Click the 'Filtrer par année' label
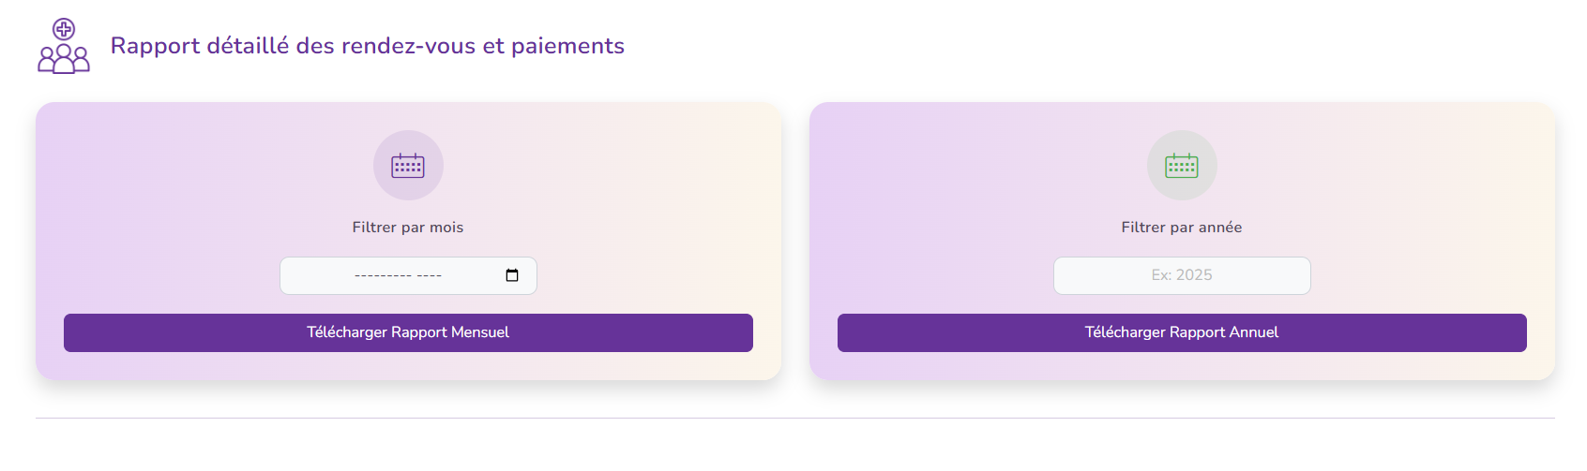Image resolution: width=1587 pixels, height=471 pixels. click(x=1182, y=228)
